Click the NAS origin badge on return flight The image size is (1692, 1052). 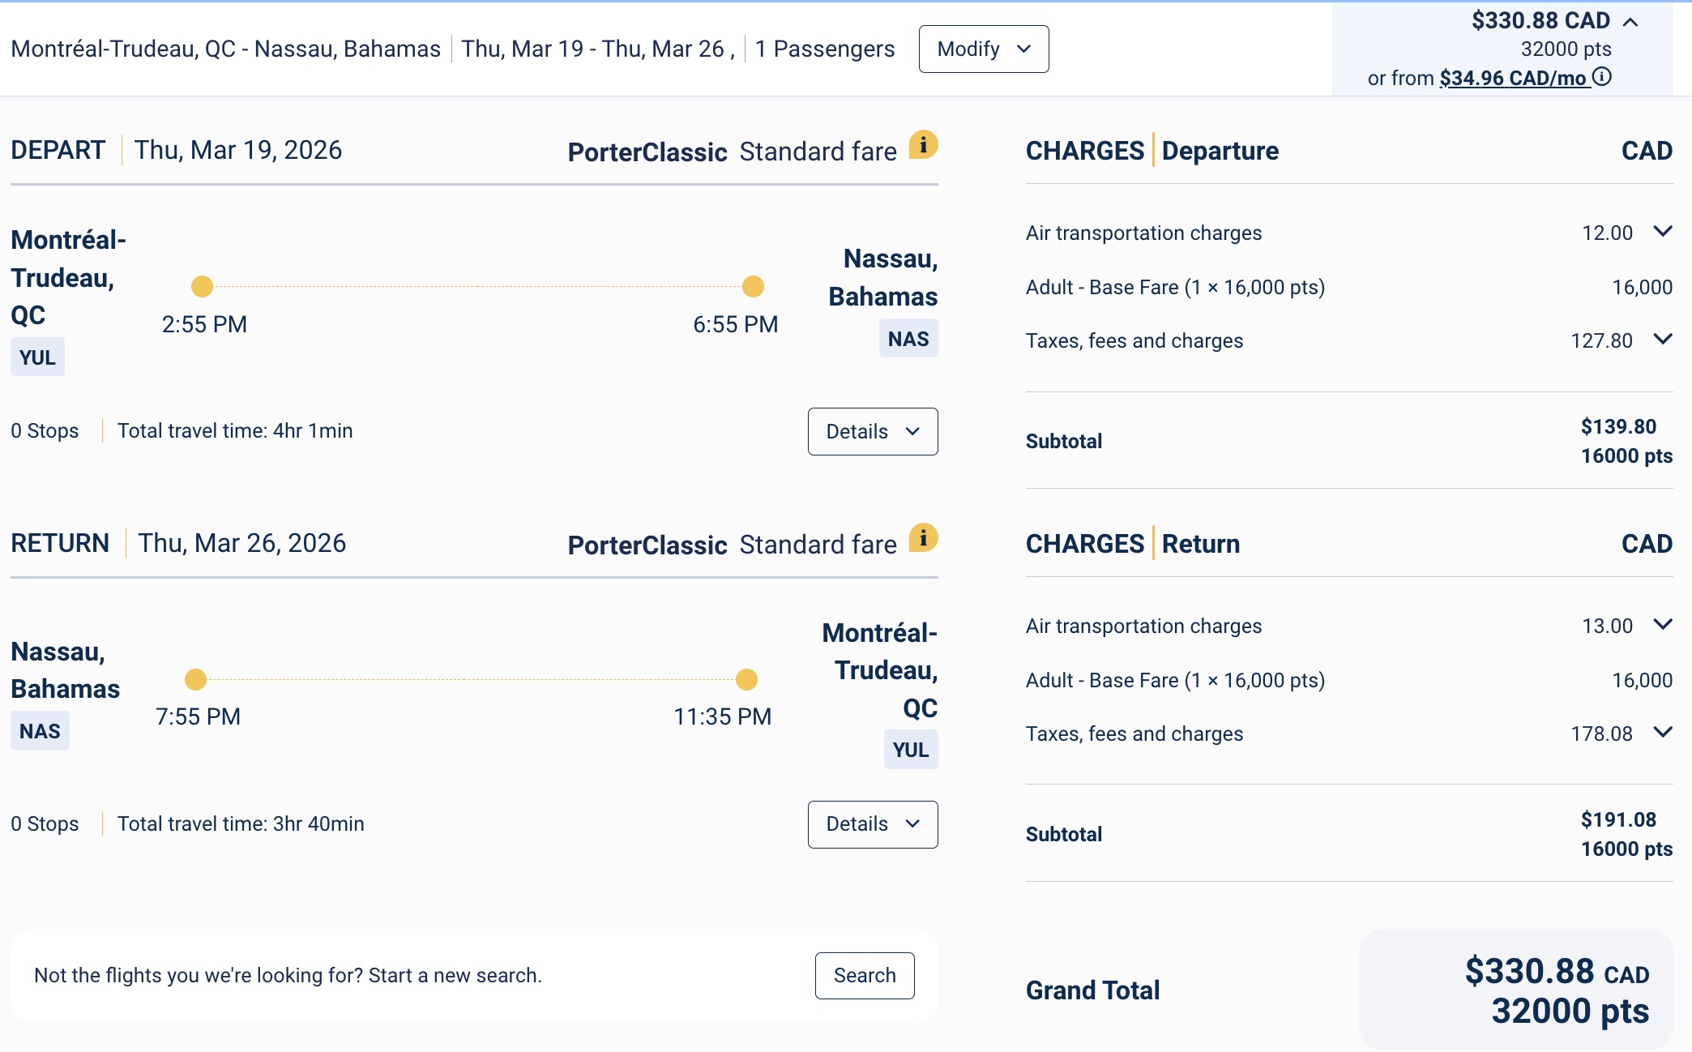pyautogui.click(x=40, y=731)
